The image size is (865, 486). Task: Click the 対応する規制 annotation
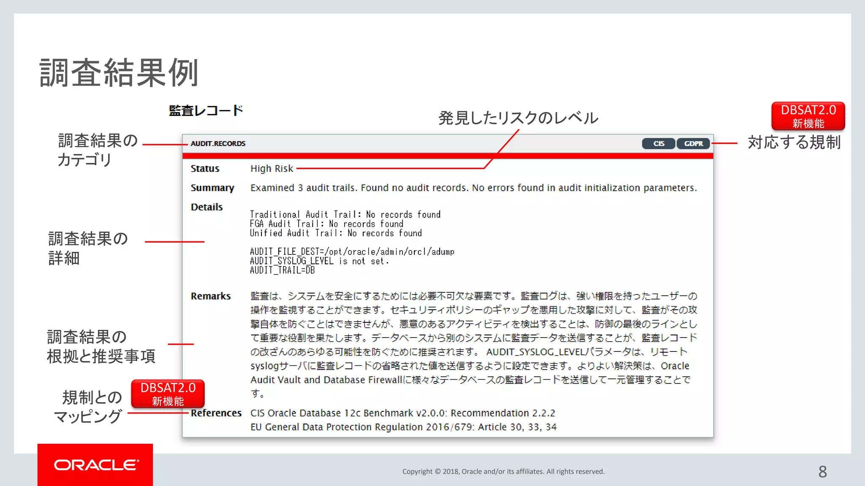(794, 142)
